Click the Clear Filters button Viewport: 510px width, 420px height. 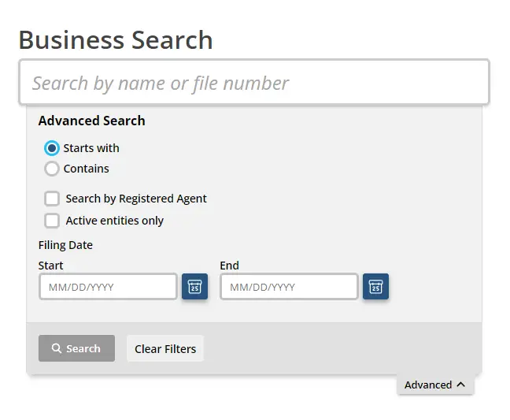coord(165,349)
